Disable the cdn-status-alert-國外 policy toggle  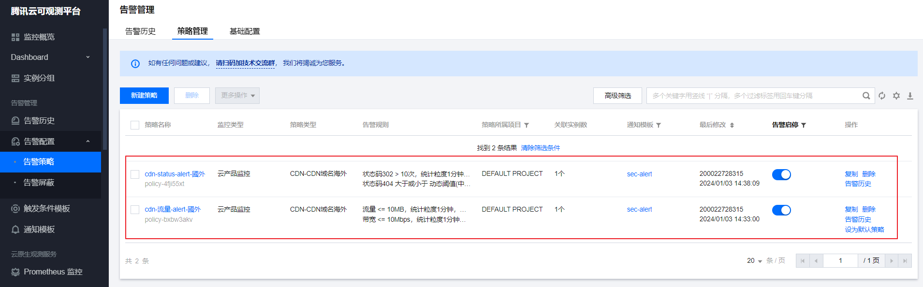781,174
